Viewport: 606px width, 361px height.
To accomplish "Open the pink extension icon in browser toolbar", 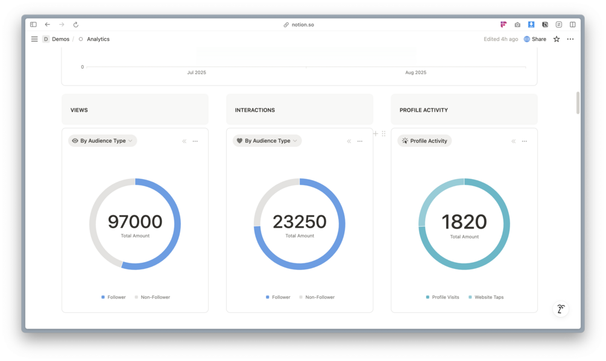I will tap(503, 24).
